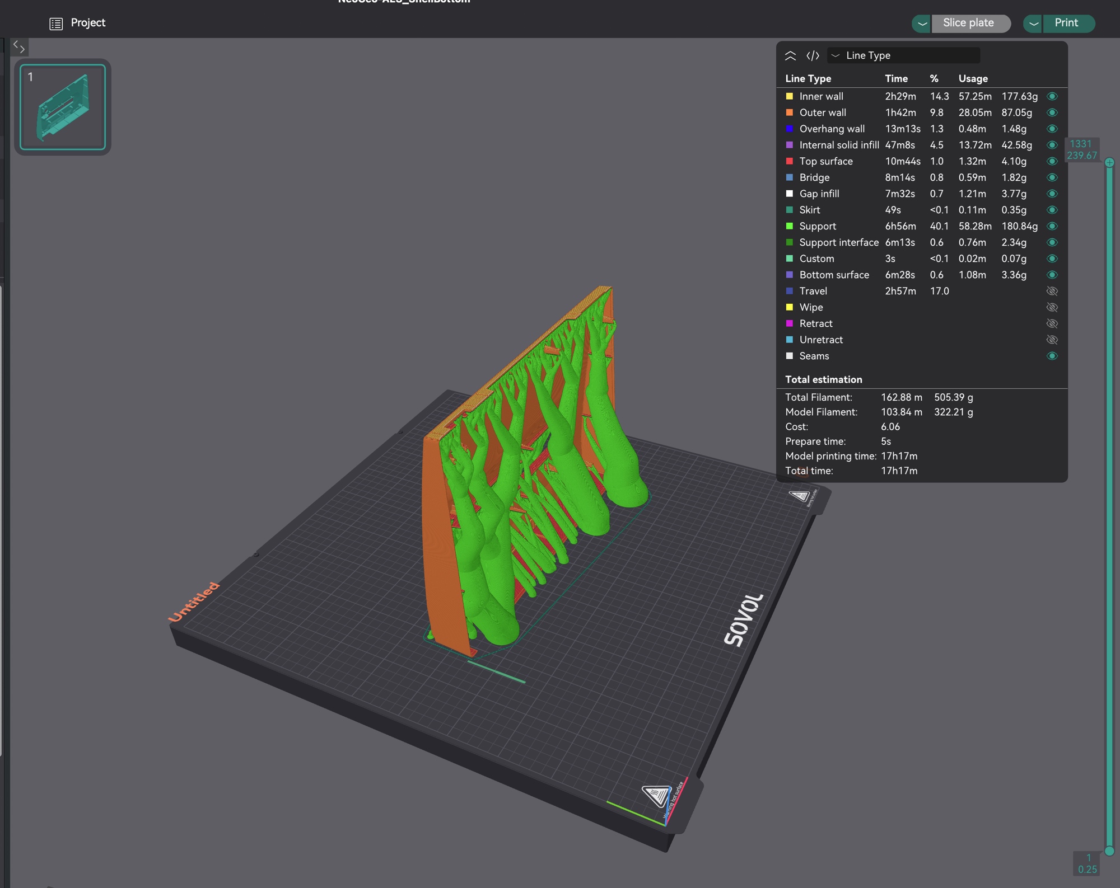
Task: Click the Project list icon
Action: [x=55, y=24]
